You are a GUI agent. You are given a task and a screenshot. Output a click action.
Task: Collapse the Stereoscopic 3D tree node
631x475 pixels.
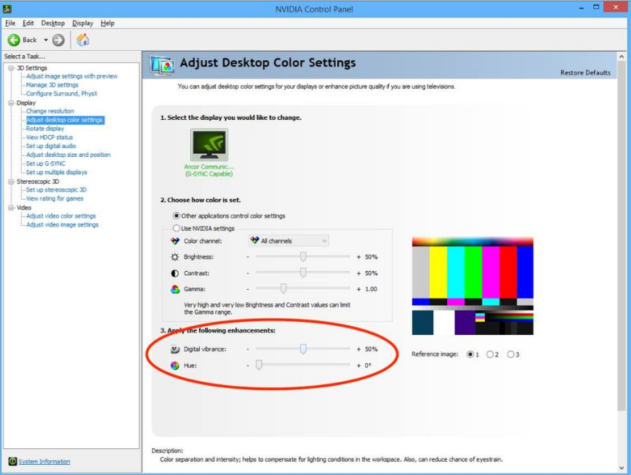(x=12, y=182)
